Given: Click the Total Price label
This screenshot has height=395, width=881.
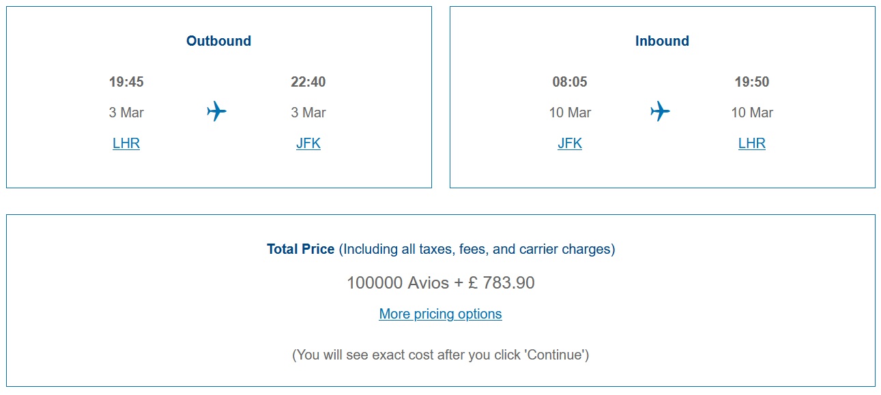Looking at the screenshot, I should pos(301,249).
